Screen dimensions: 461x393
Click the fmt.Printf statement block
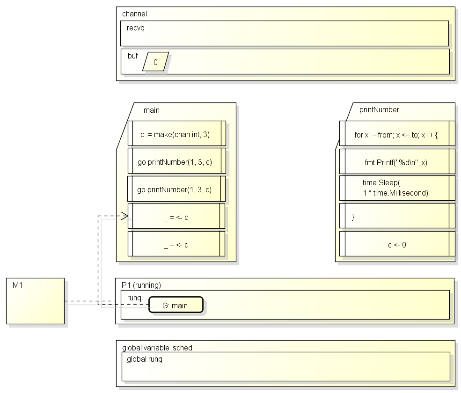[397, 161]
